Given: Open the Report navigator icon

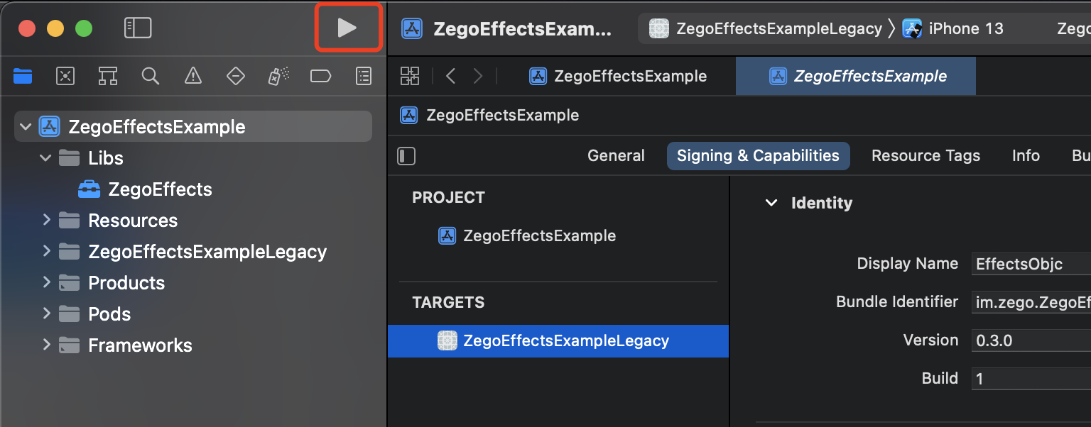Looking at the screenshot, I should [x=364, y=76].
